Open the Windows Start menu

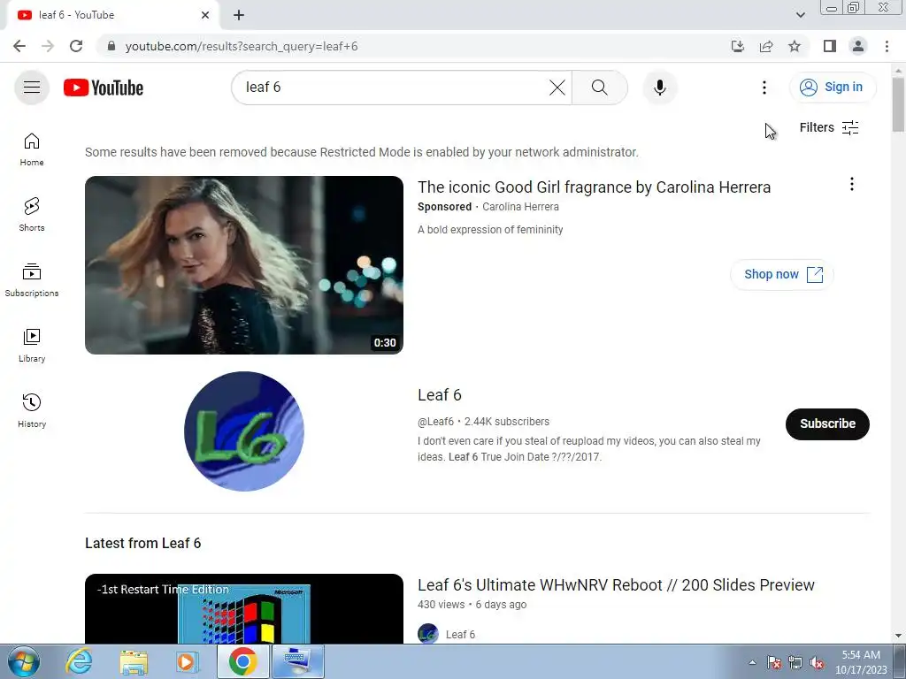coord(24,661)
